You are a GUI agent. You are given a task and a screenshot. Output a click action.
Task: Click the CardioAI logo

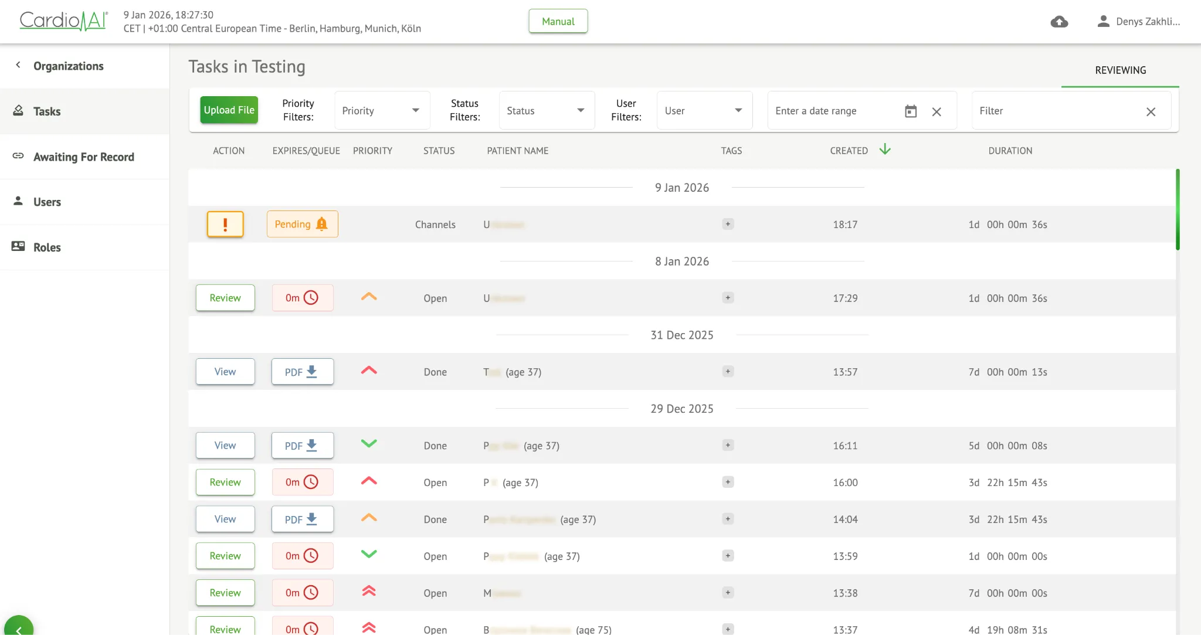63,21
